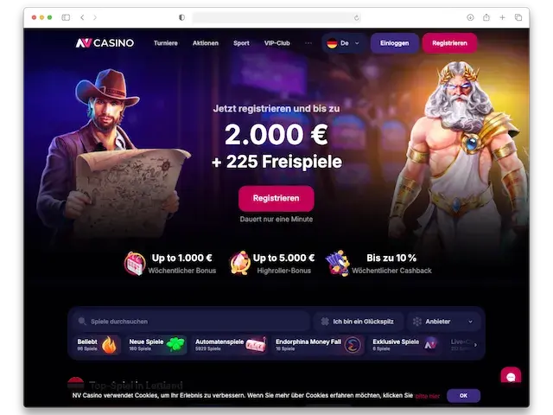Click the reload page icon
The height and width of the screenshot is (415, 553).
(x=357, y=17)
